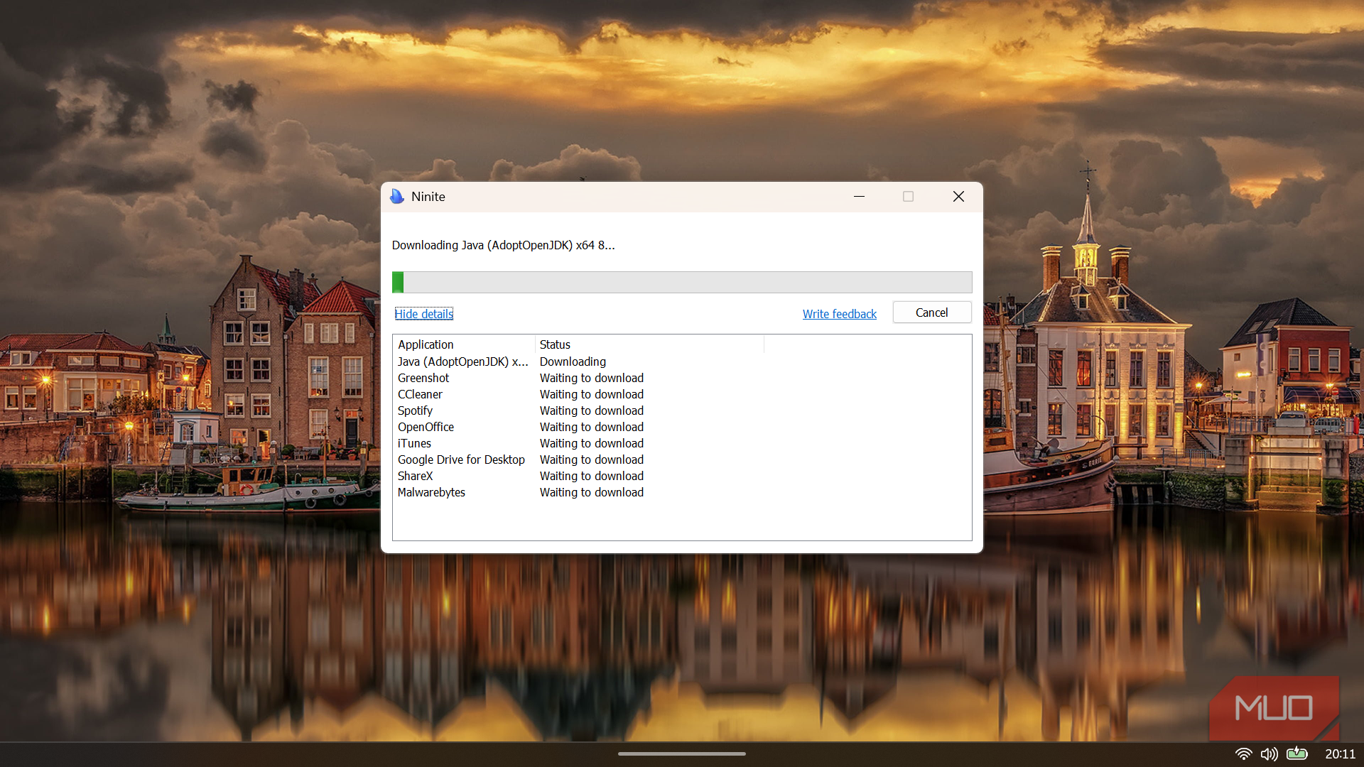
Task: Open Wi-Fi status icon in system tray
Action: pyautogui.click(x=1243, y=754)
